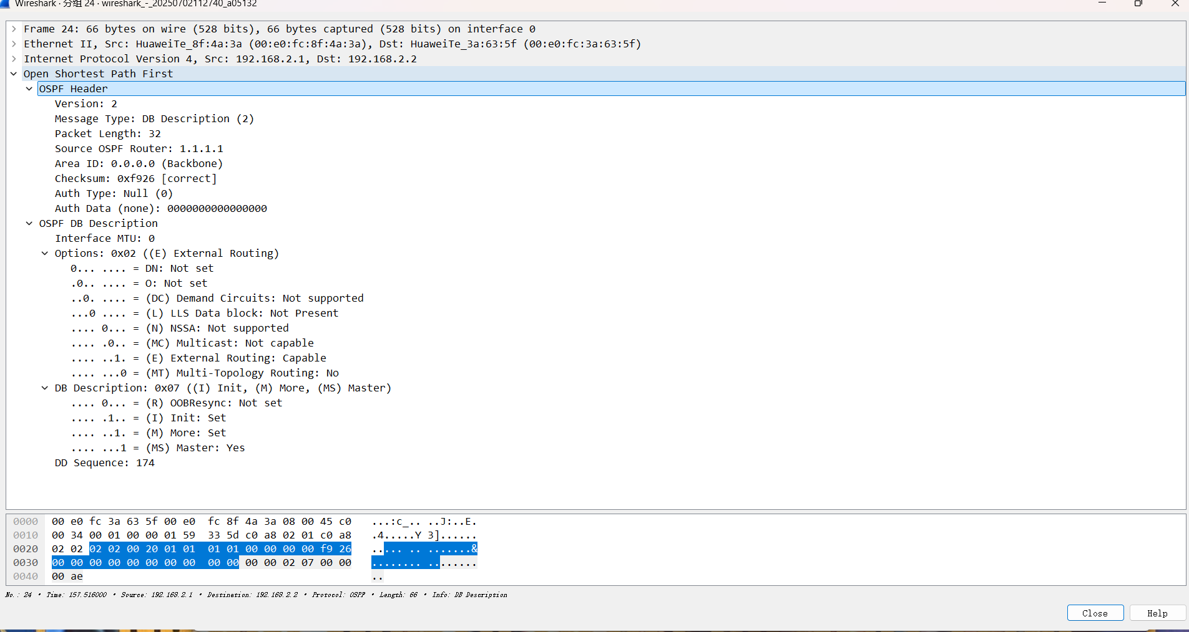Select the DD Sequence: 174 field
Image resolution: width=1189 pixels, height=632 pixels.
coord(104,463)
